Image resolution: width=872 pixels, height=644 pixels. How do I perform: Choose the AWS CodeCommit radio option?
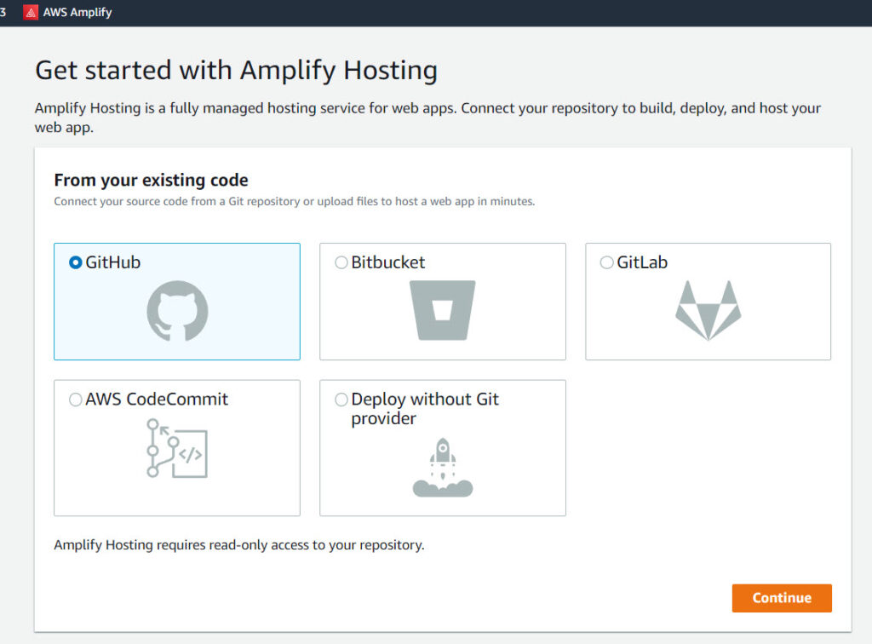coord(76,400)
